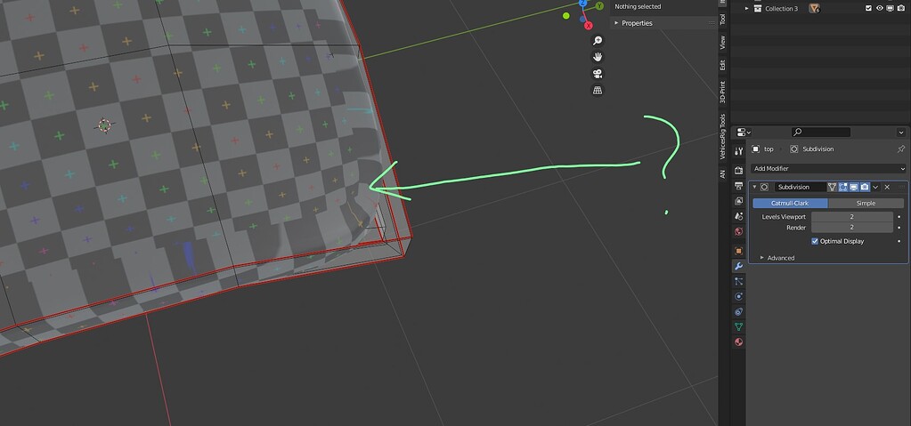The height and width of the screenshot is (426, 911).
Task: Open Subdivision modifier extra options arrow
Action: (875, 187)
